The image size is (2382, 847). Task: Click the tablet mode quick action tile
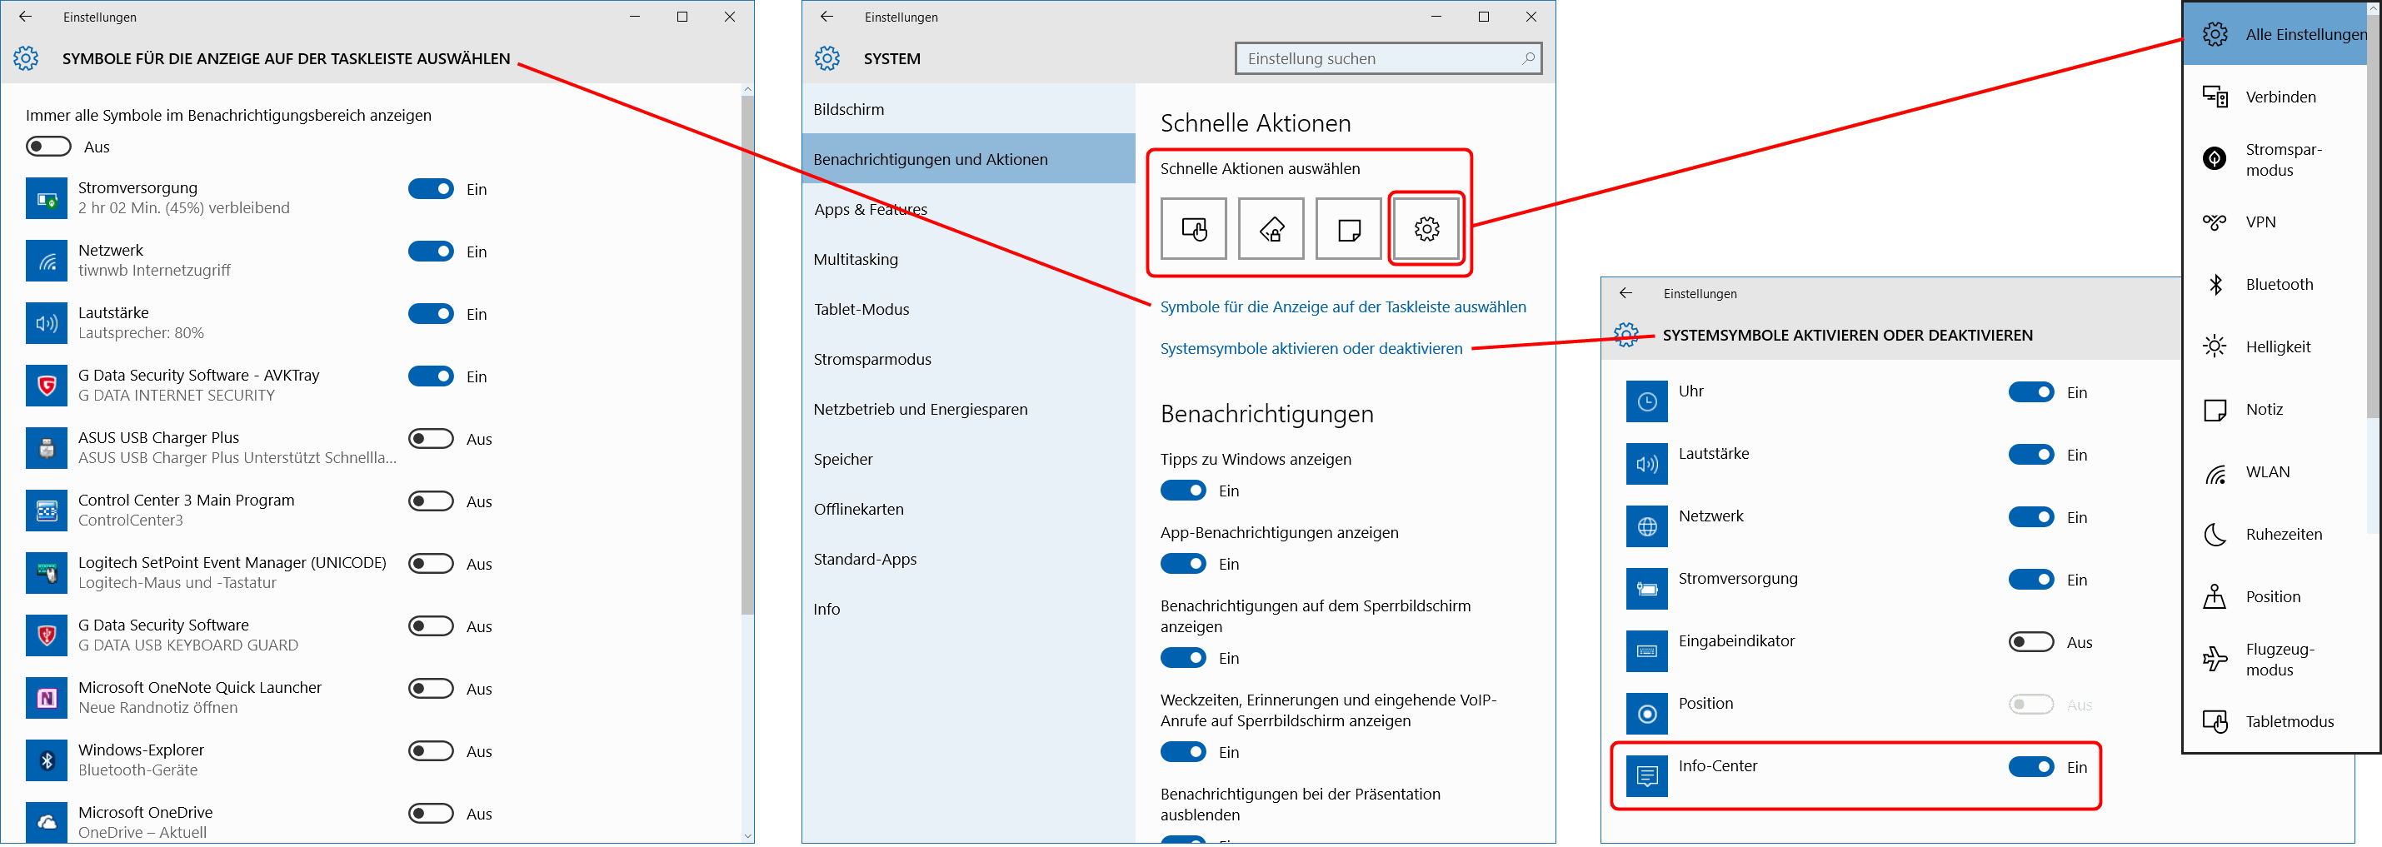pos(1193,228)
